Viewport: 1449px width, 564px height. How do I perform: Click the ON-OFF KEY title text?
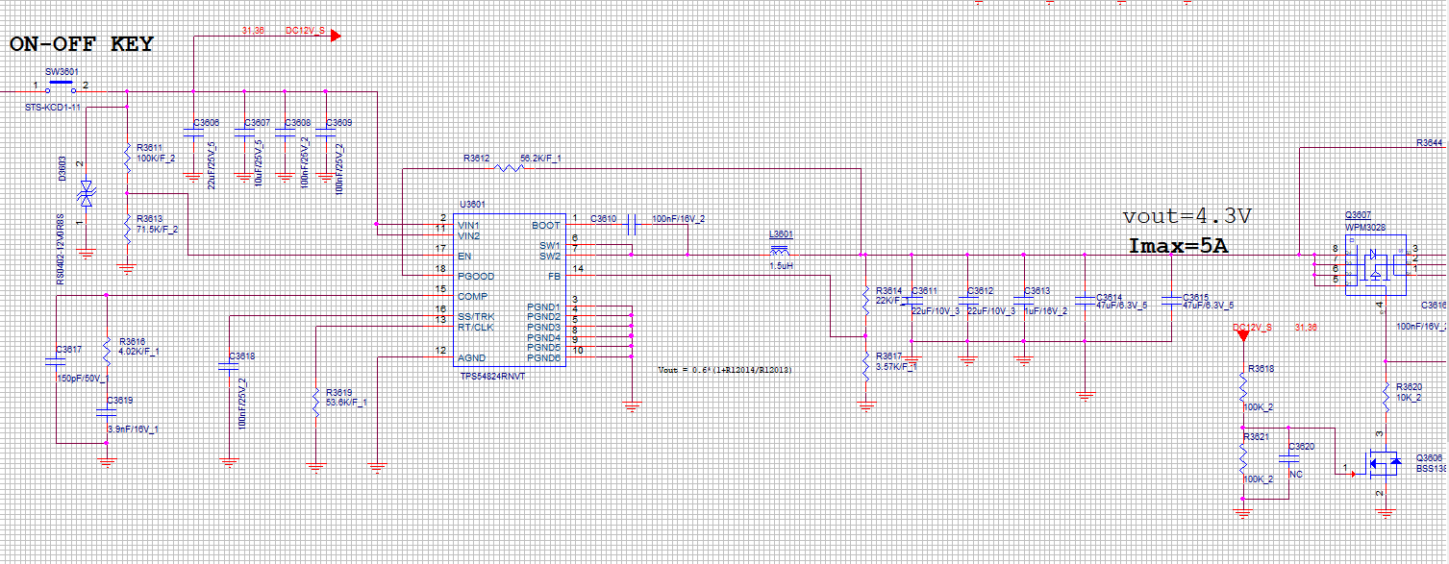[x=82, y=44]
